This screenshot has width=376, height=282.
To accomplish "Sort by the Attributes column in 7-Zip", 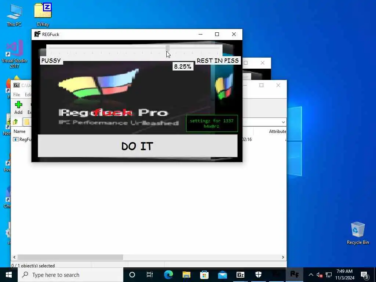I will (x=278, y=131).
